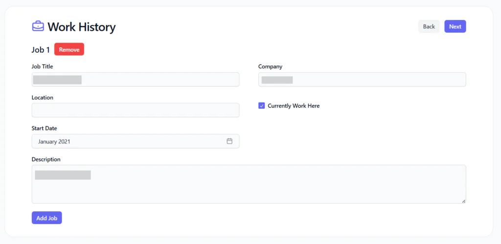The height and width of the screenshot is (244, 501).
Task: Focus the Company input field
Action: pos(362,80)
